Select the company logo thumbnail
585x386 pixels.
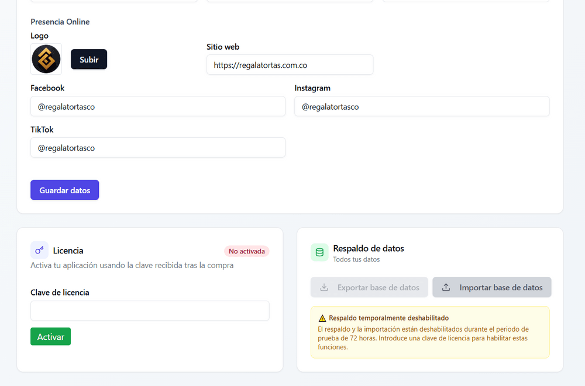pos(46,59)
